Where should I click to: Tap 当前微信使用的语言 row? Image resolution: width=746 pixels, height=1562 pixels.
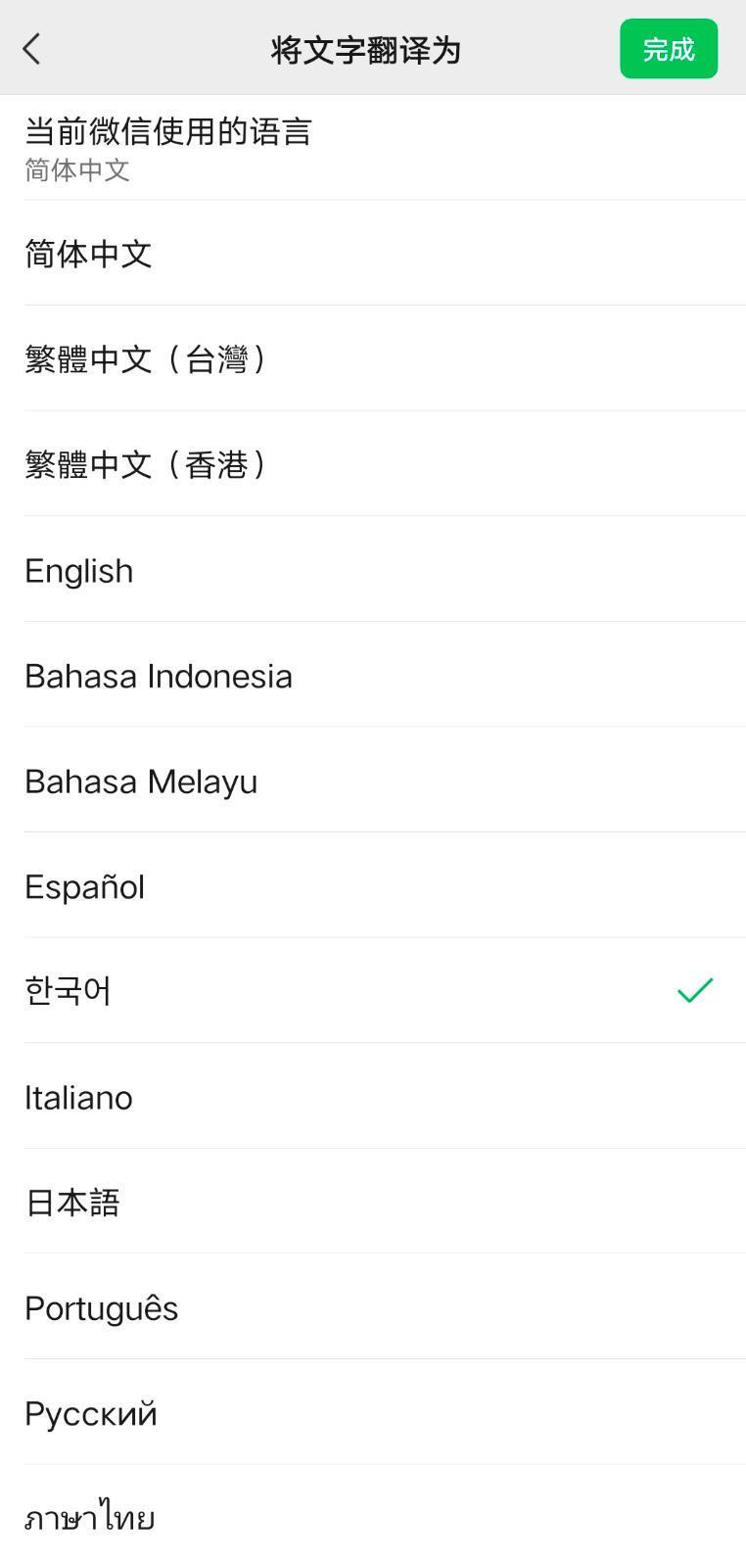[x=168, y=131]
